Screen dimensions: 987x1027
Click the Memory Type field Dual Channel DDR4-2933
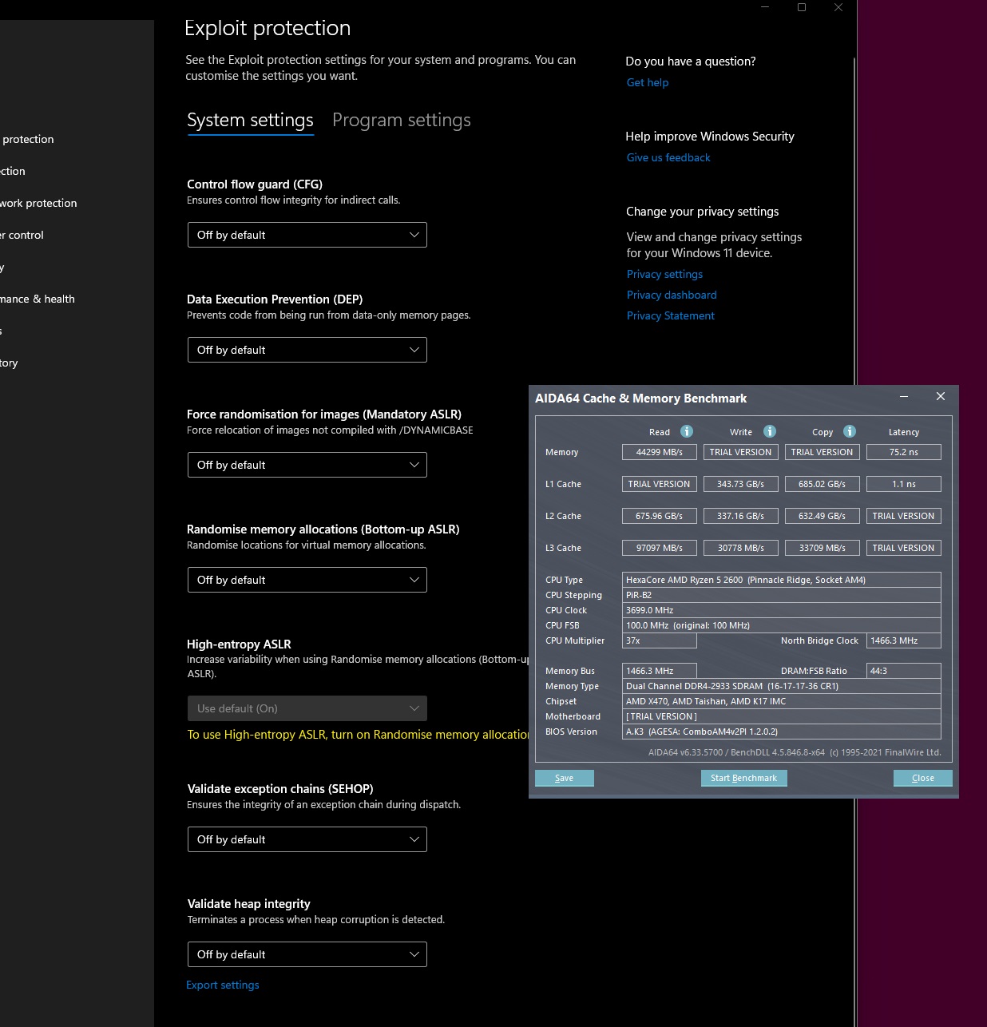pyautogui.click(x=782, y=686)
